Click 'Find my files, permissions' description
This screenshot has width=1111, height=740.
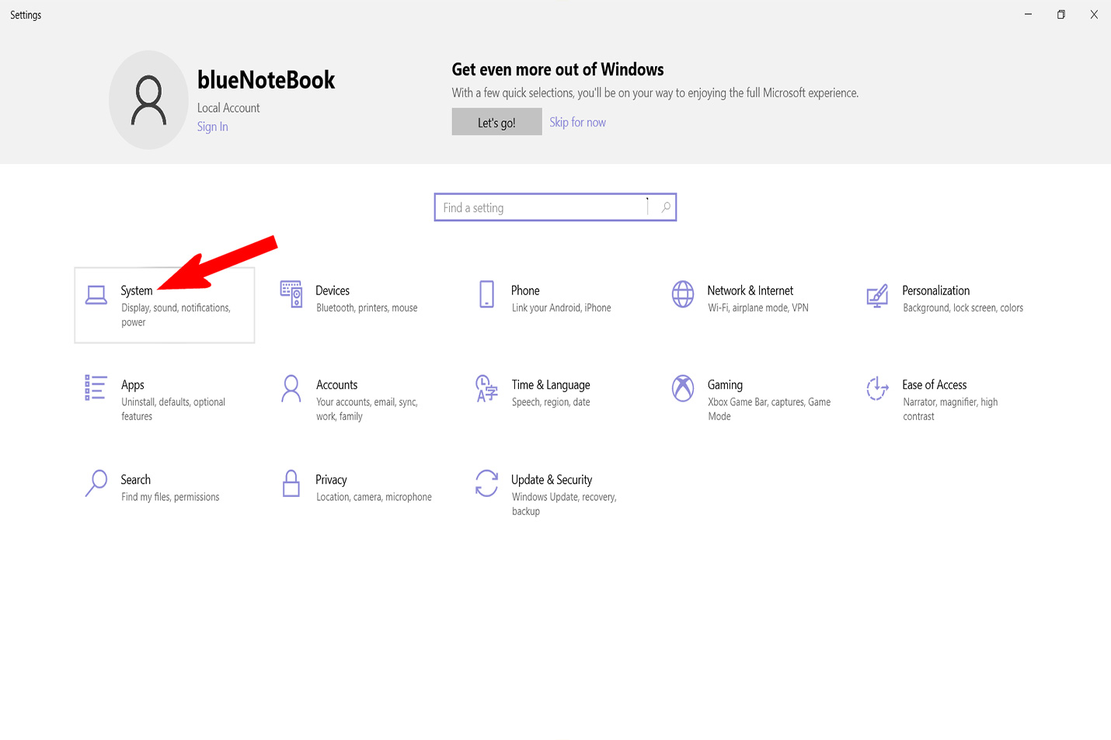[170, 497]
